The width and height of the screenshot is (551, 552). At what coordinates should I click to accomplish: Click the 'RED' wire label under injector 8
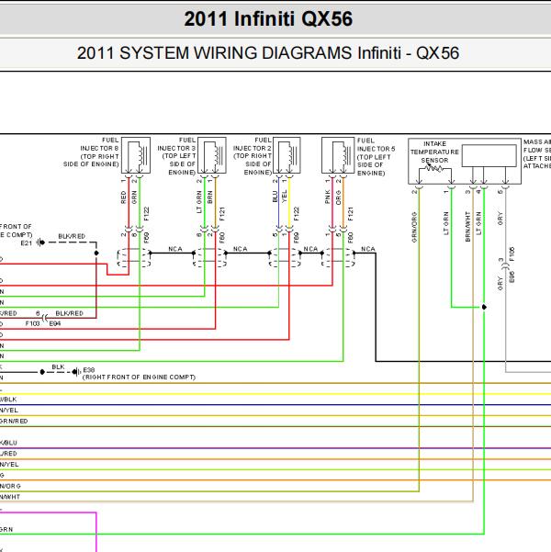coord(123,197)
